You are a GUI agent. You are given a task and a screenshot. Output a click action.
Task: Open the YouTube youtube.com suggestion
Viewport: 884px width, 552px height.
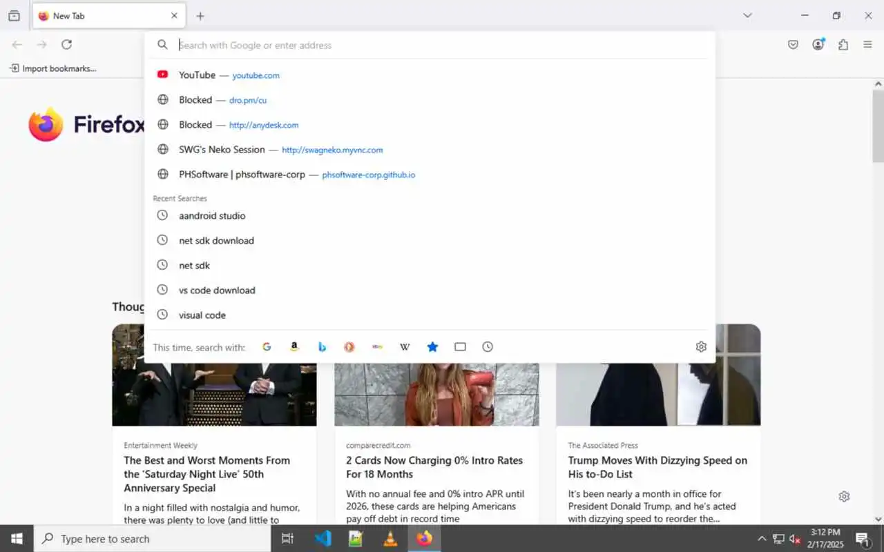[x=430, y=75]
